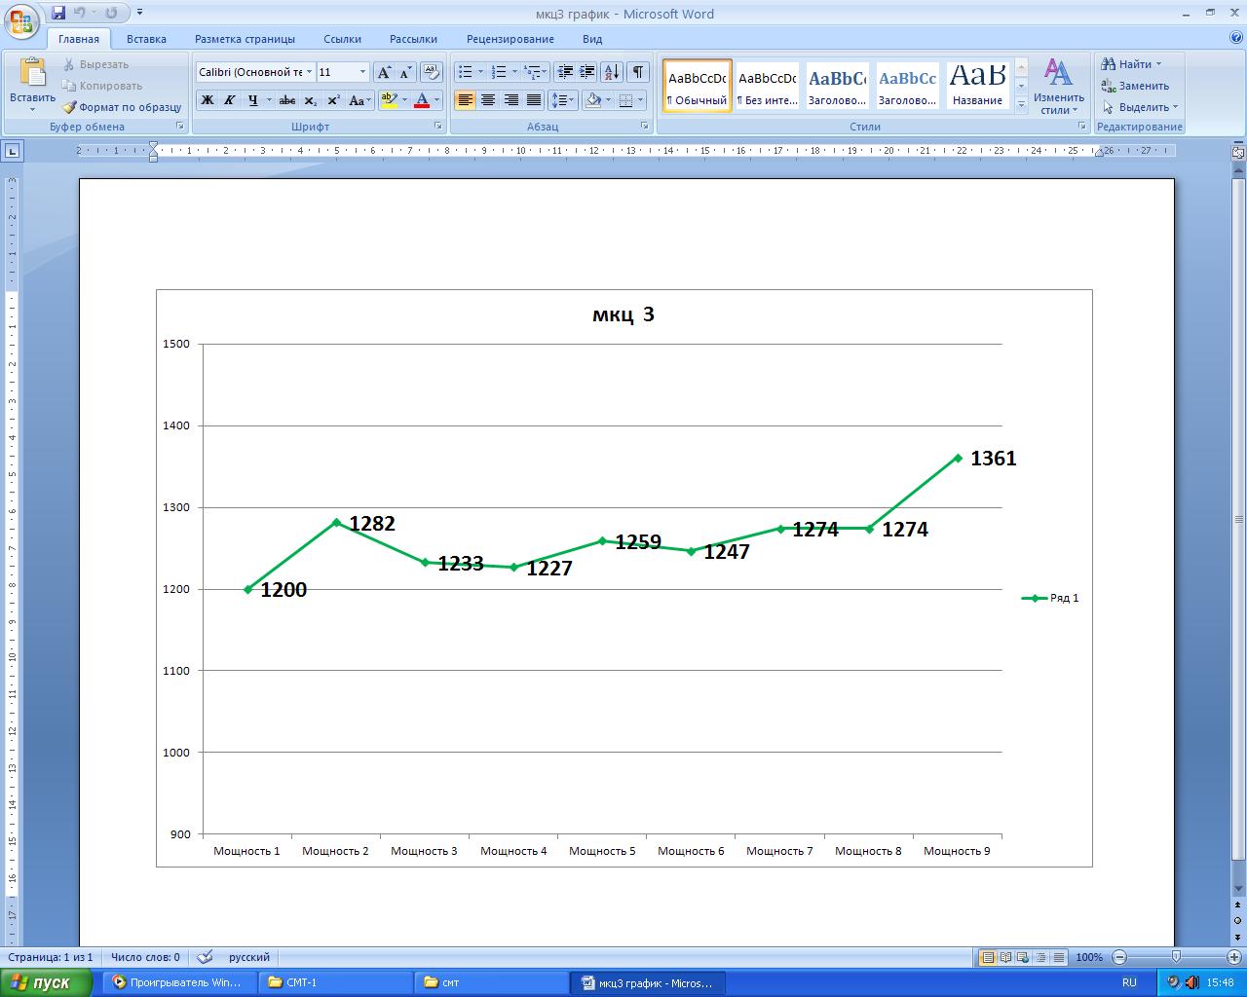The image size is (1247, 997).
Task: Click the Save icon in Quick Access toolbar
Action: (x=58, y=14)
